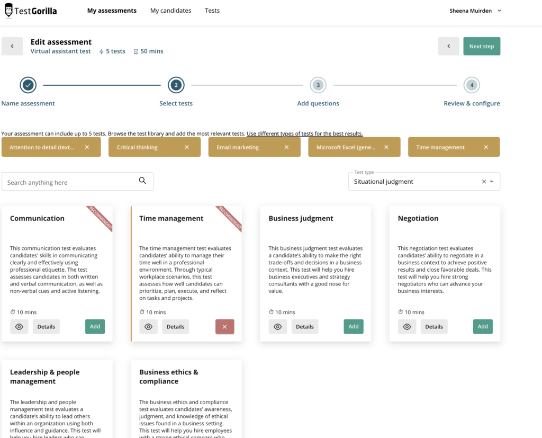Image resolution: width=542 pixels, height=438 pixels.
Task: Open the preview eye on the Communication test
Action: (x=19, y=326)
